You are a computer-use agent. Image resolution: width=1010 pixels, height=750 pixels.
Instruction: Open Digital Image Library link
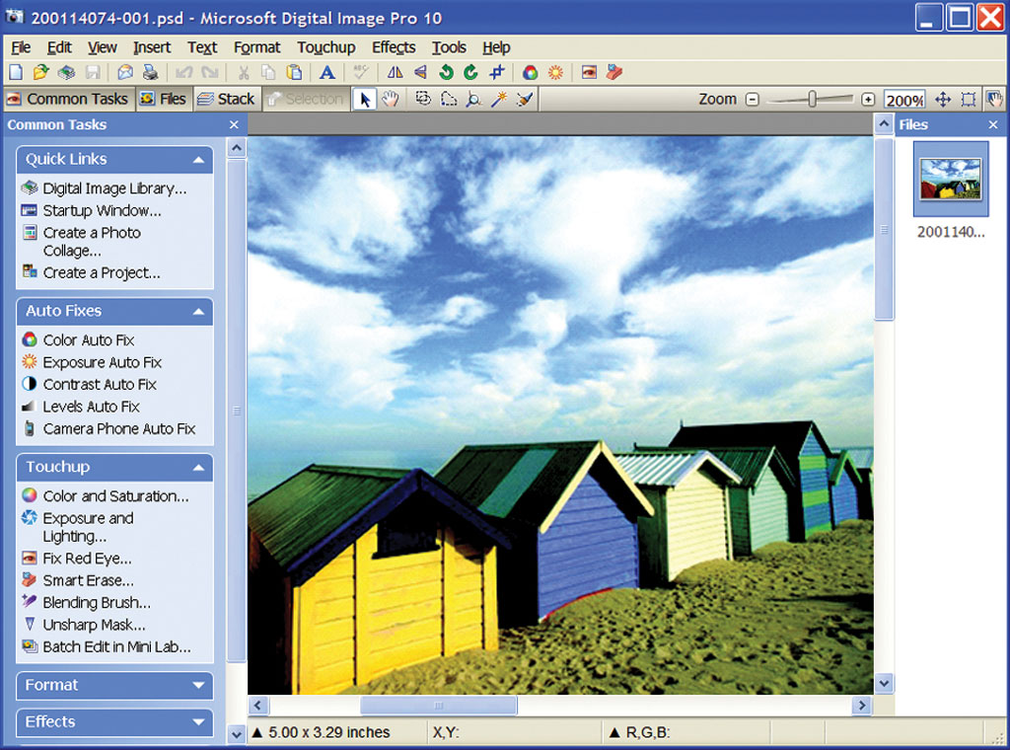click(x=114, y=188)
